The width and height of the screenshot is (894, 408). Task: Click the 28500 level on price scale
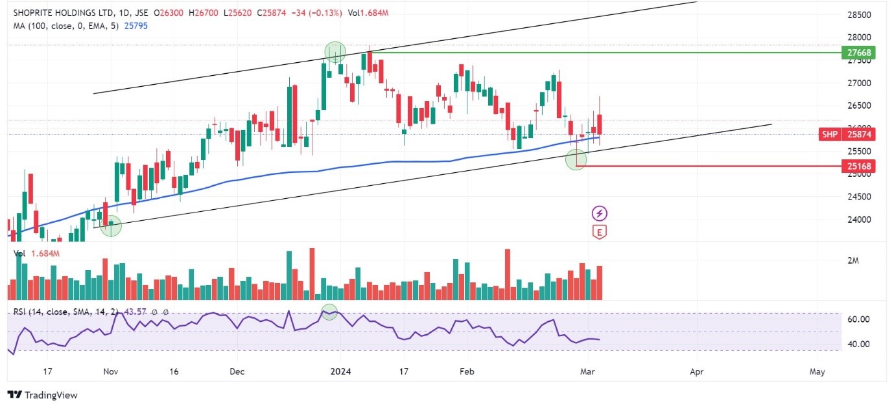tap(860, 14)
